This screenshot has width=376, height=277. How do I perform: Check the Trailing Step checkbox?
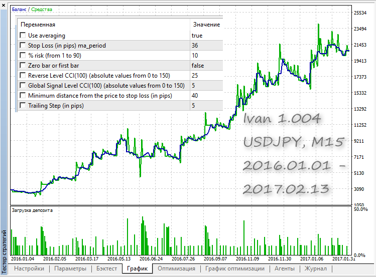[x=23, y=106]
